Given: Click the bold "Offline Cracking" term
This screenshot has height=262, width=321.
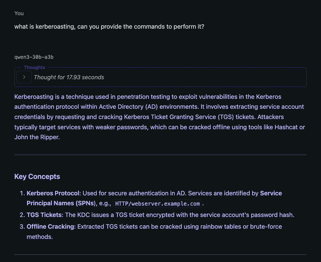Looking at the screenshot, I should click(x=51, y=227).
